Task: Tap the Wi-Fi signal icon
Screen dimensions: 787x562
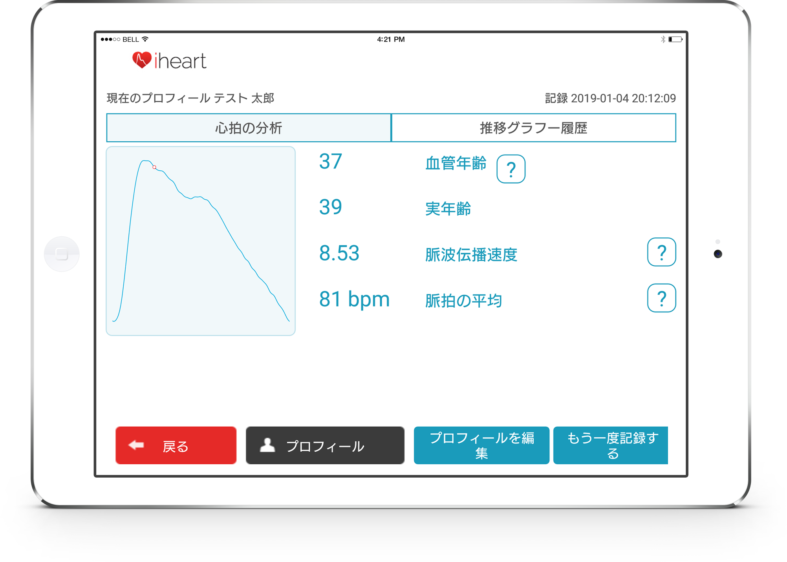Action: [x=145, y=39]
